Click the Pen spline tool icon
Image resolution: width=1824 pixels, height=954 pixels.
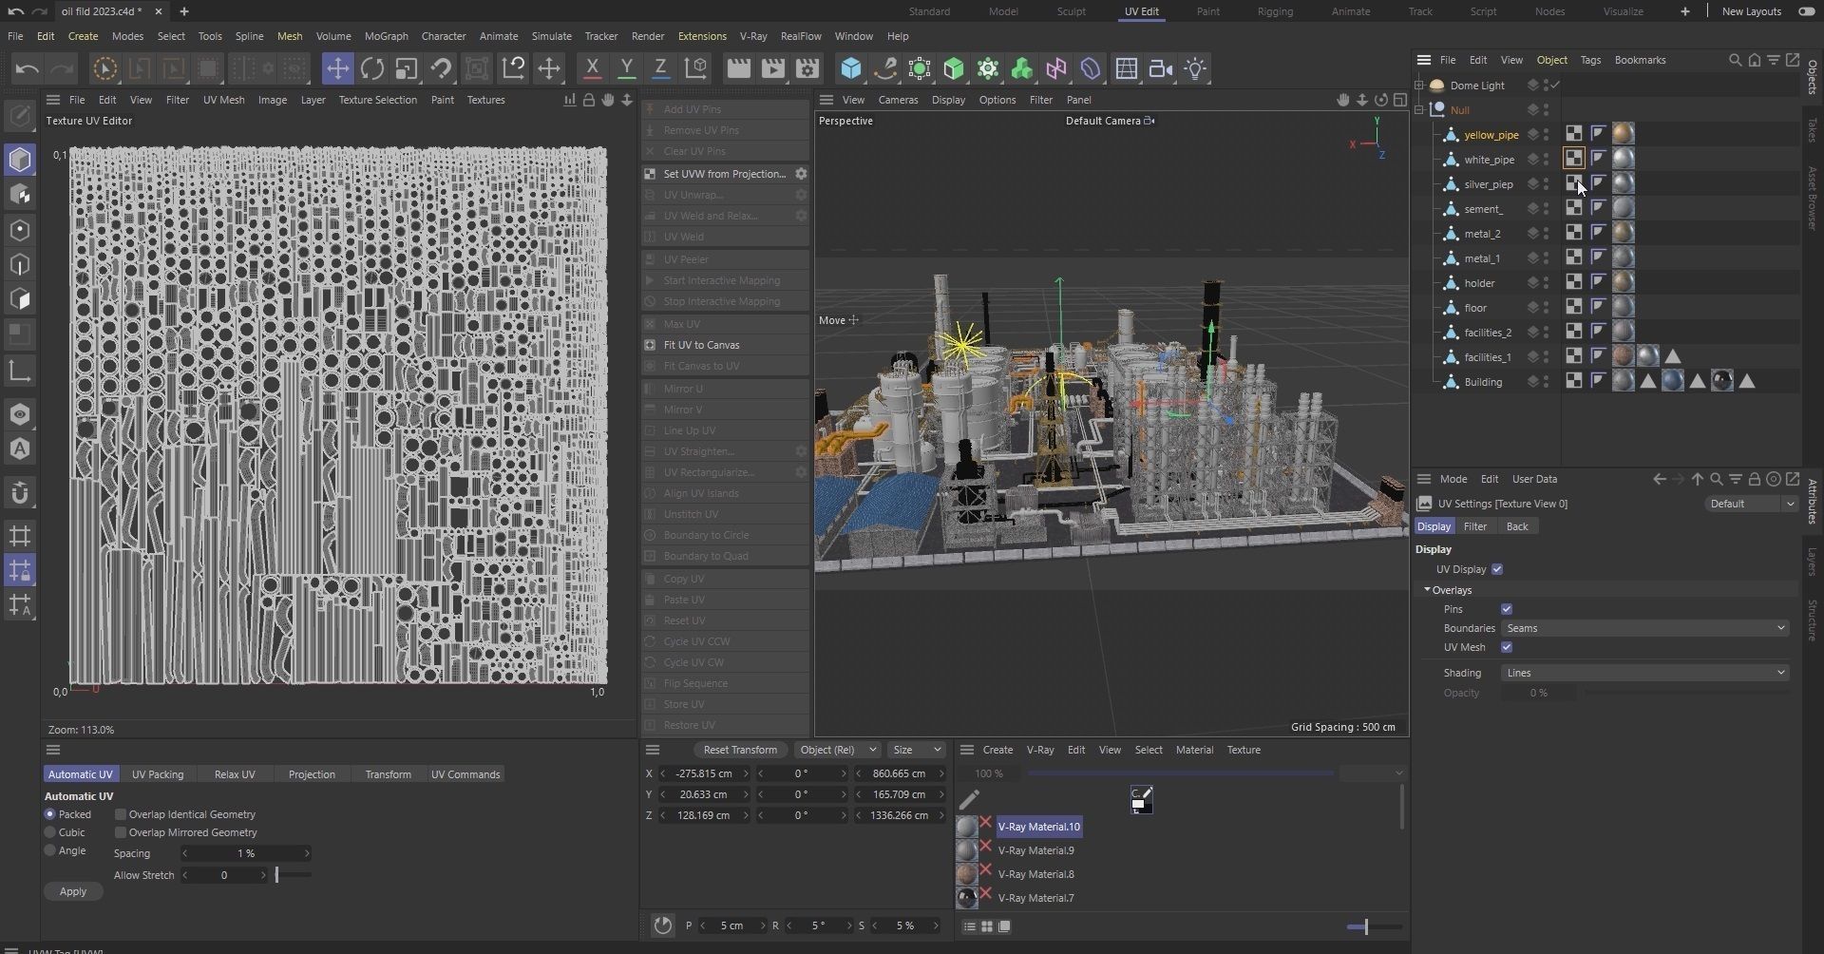885,68
